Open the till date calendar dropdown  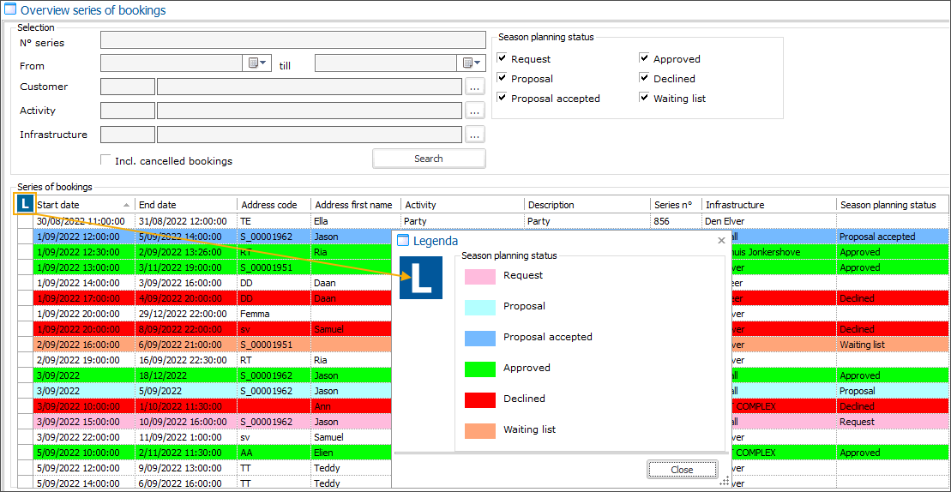(x=472, y=63)
